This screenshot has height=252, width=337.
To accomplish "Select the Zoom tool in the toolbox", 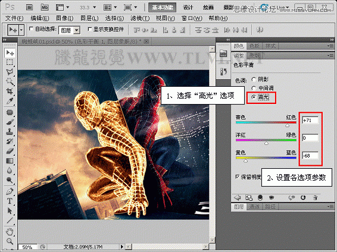I will [x=10, y=241].
